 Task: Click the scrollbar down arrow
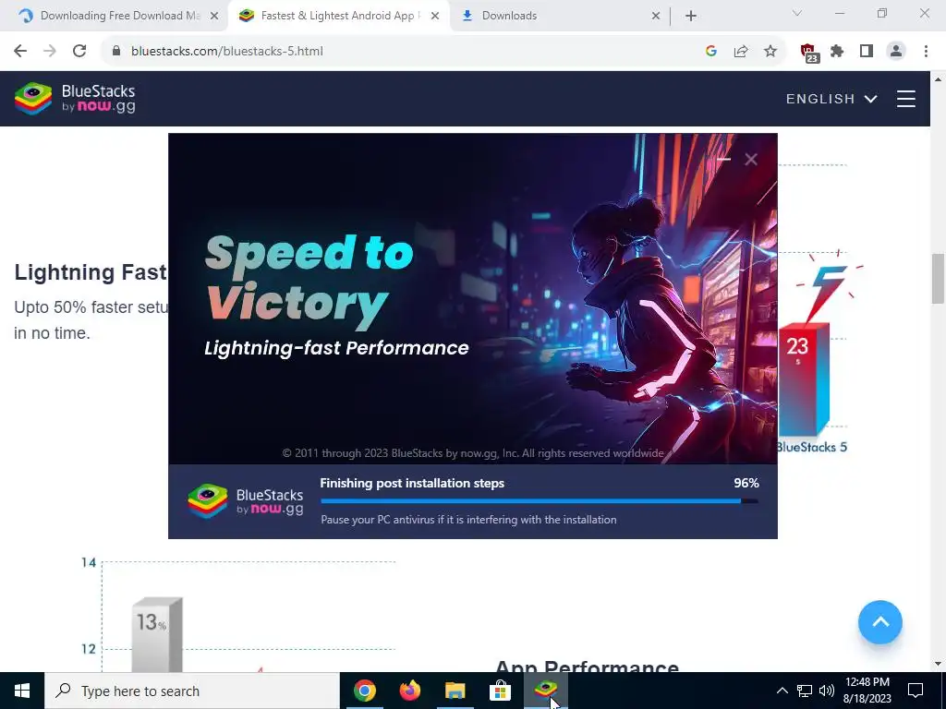939,665
